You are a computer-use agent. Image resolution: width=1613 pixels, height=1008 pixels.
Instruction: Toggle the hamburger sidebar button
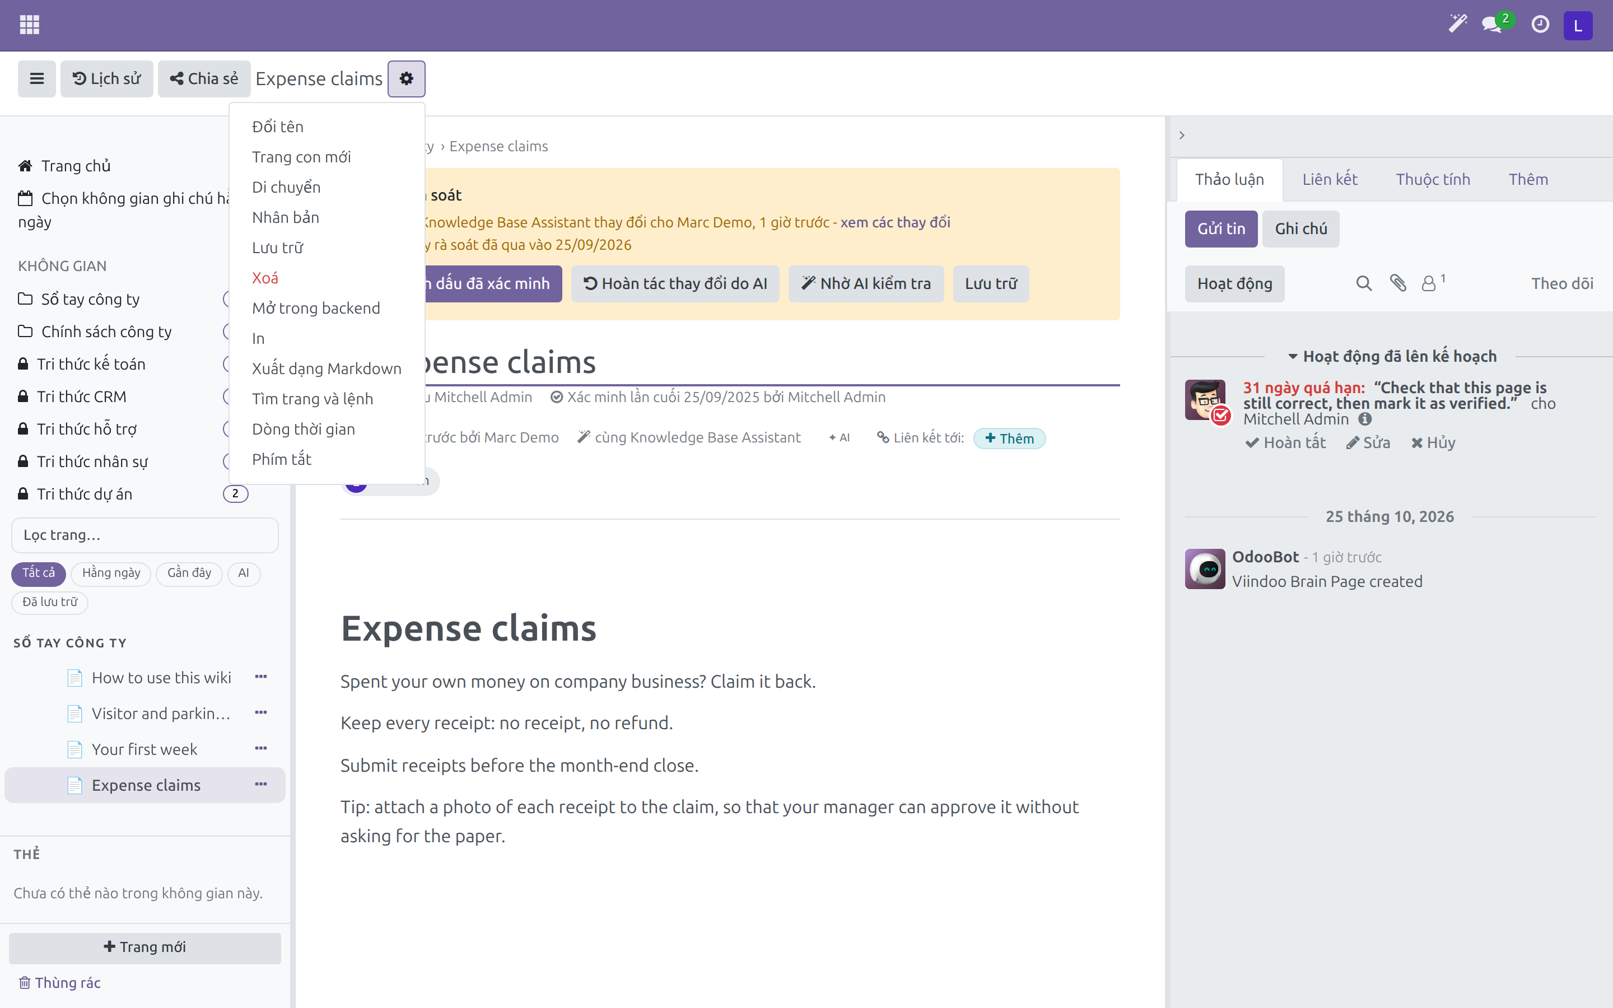(x=36, y=78)
